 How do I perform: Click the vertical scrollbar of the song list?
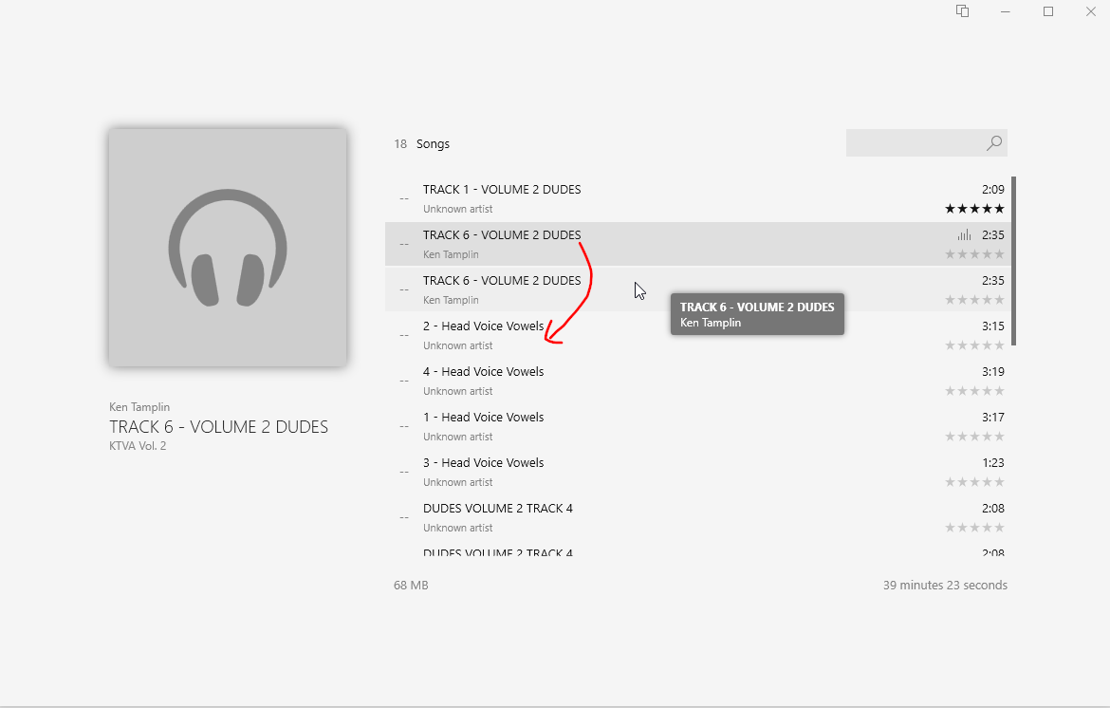coord(1013,256)
